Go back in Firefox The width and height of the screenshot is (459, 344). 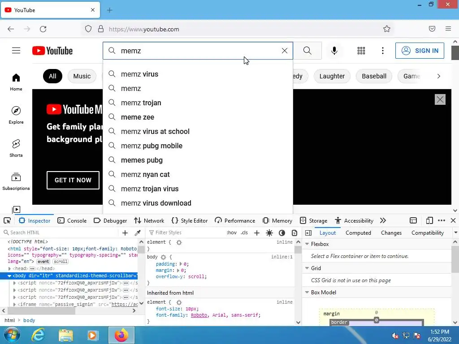[11, 29]
